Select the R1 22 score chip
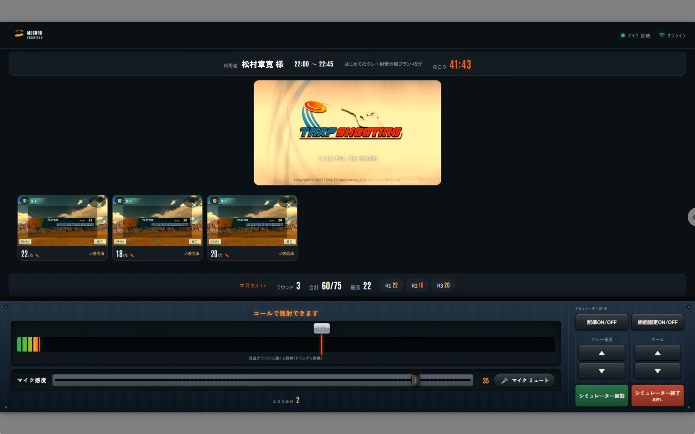This screenshot has width=695, height=434. tap(391, 285)
